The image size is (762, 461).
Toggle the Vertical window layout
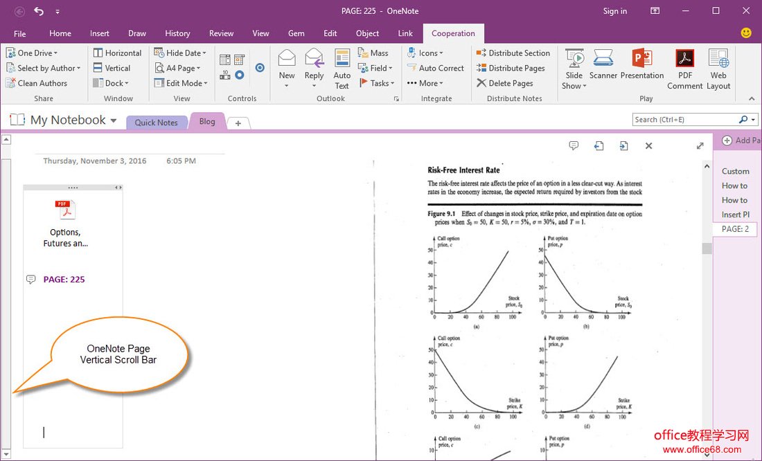(112, 68)
